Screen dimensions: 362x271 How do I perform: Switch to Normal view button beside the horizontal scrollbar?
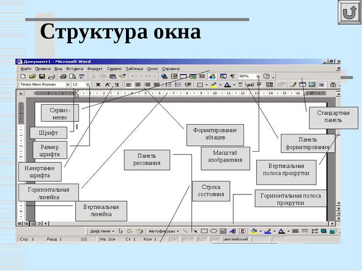[x=20, y=223]
